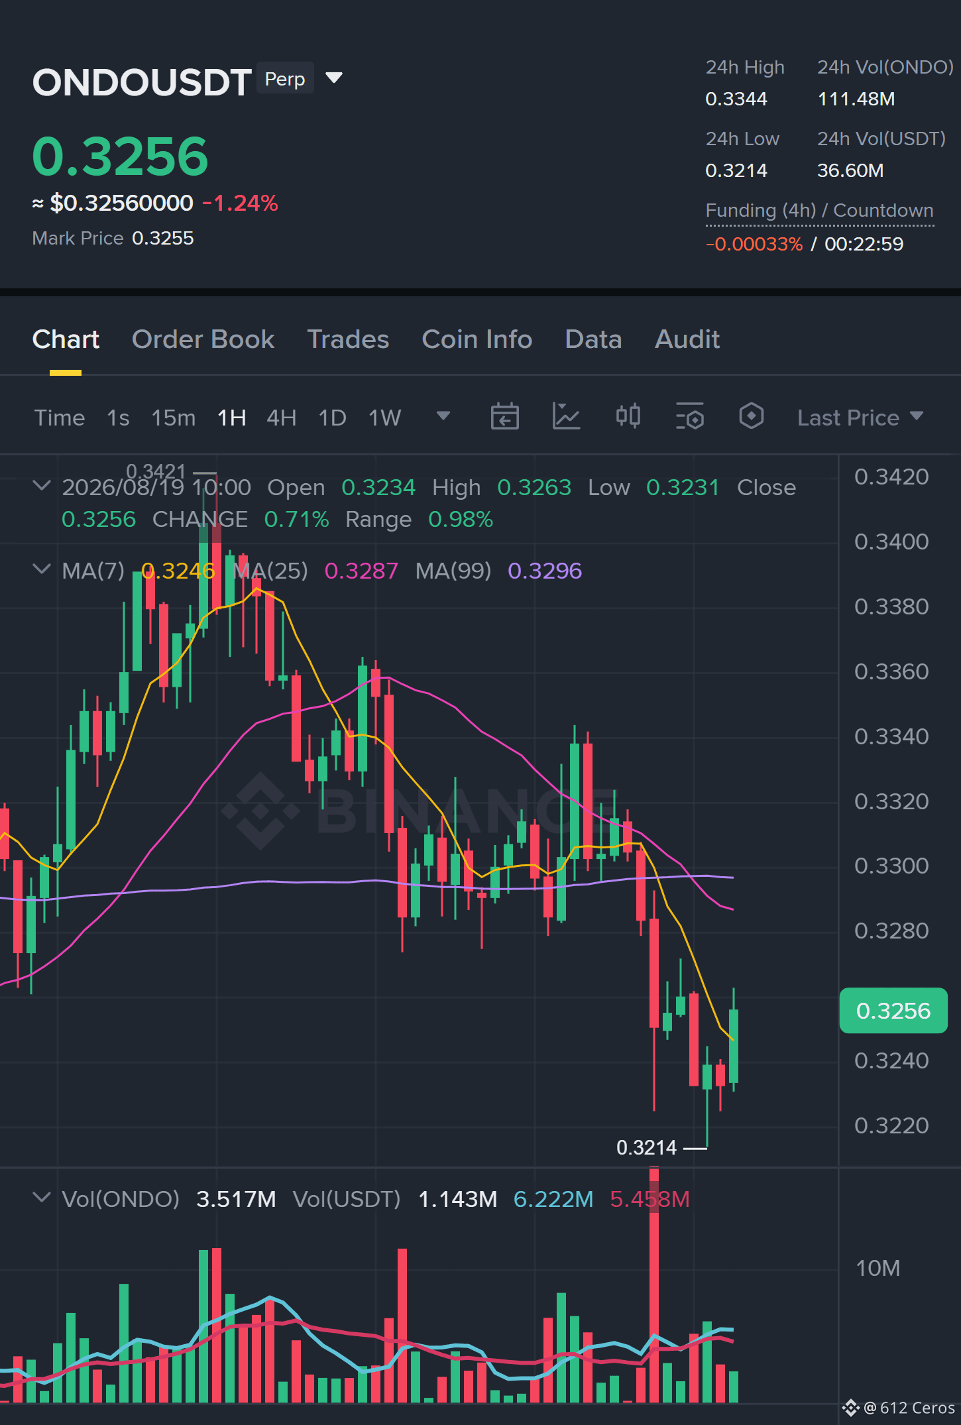Click the Vol(ONDO) 3.517M value
Viewport: 961px width, 1425px height.
(236, 1199)
